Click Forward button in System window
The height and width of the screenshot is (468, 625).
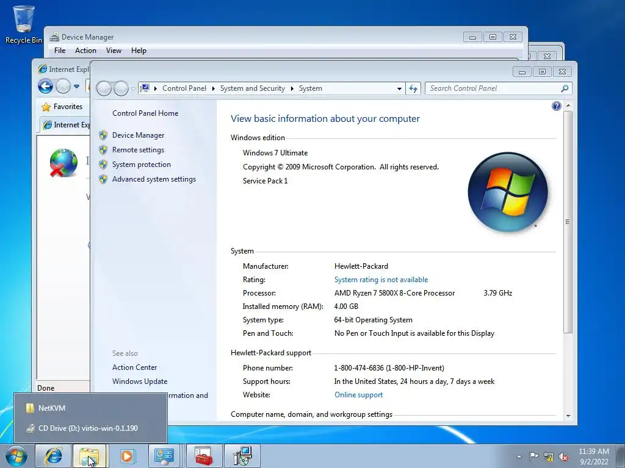(x=121, y=88)
